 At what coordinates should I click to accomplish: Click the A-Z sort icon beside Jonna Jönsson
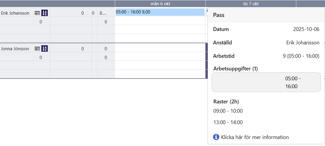(x=45, y=49)
